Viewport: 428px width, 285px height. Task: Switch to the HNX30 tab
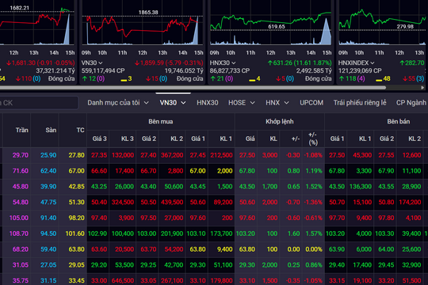(208, 103)
